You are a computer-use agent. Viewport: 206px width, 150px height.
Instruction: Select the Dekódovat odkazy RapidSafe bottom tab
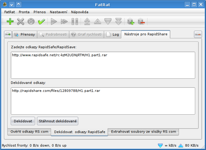click(x=79, y=132)
